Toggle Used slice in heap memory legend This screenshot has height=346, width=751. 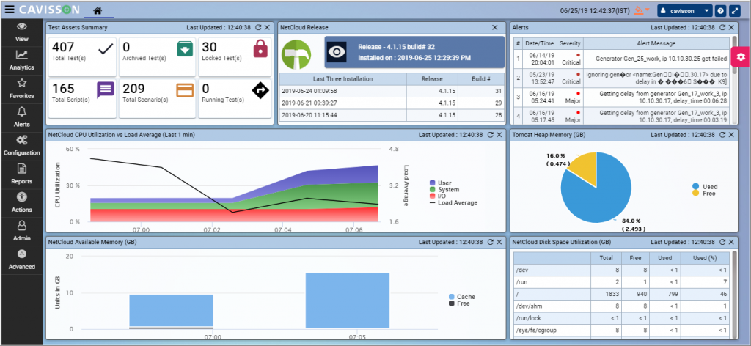click(705, 187)
